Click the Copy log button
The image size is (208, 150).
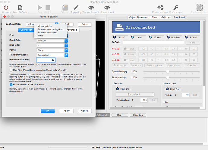(x=120, y=115)
